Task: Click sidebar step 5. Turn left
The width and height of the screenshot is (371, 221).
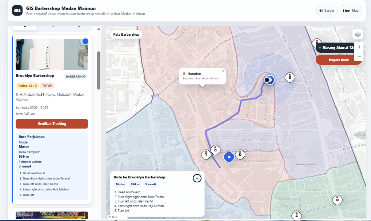Action: (x=27, y=195)
